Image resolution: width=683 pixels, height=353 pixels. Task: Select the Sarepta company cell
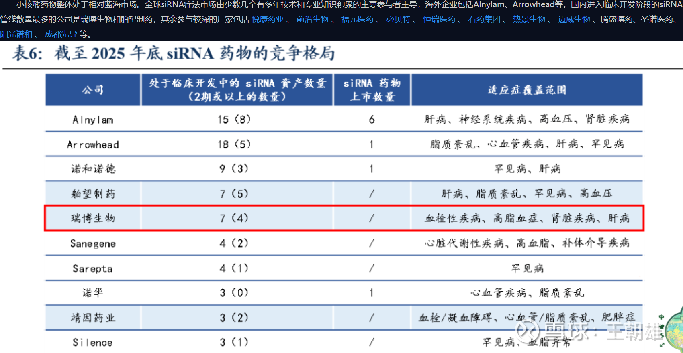(93, 268)
